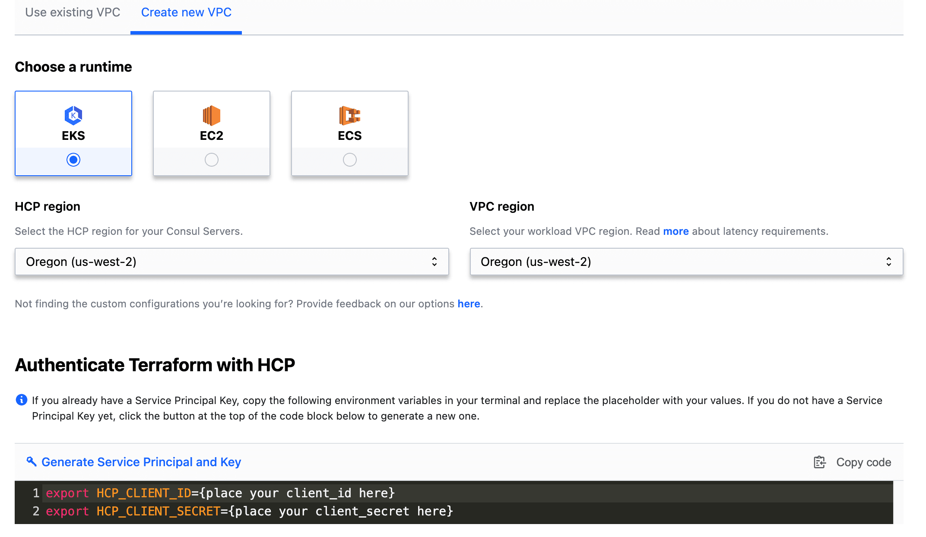
Task: Confirm the EKS runtime radio button selection
Action: pos(73,159)
